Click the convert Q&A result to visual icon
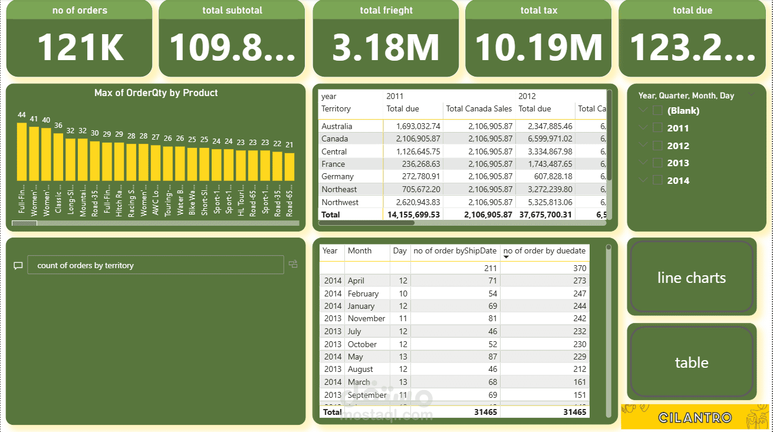Image resolution: width=773 pixels, height=432 pixels. (293, 265)
